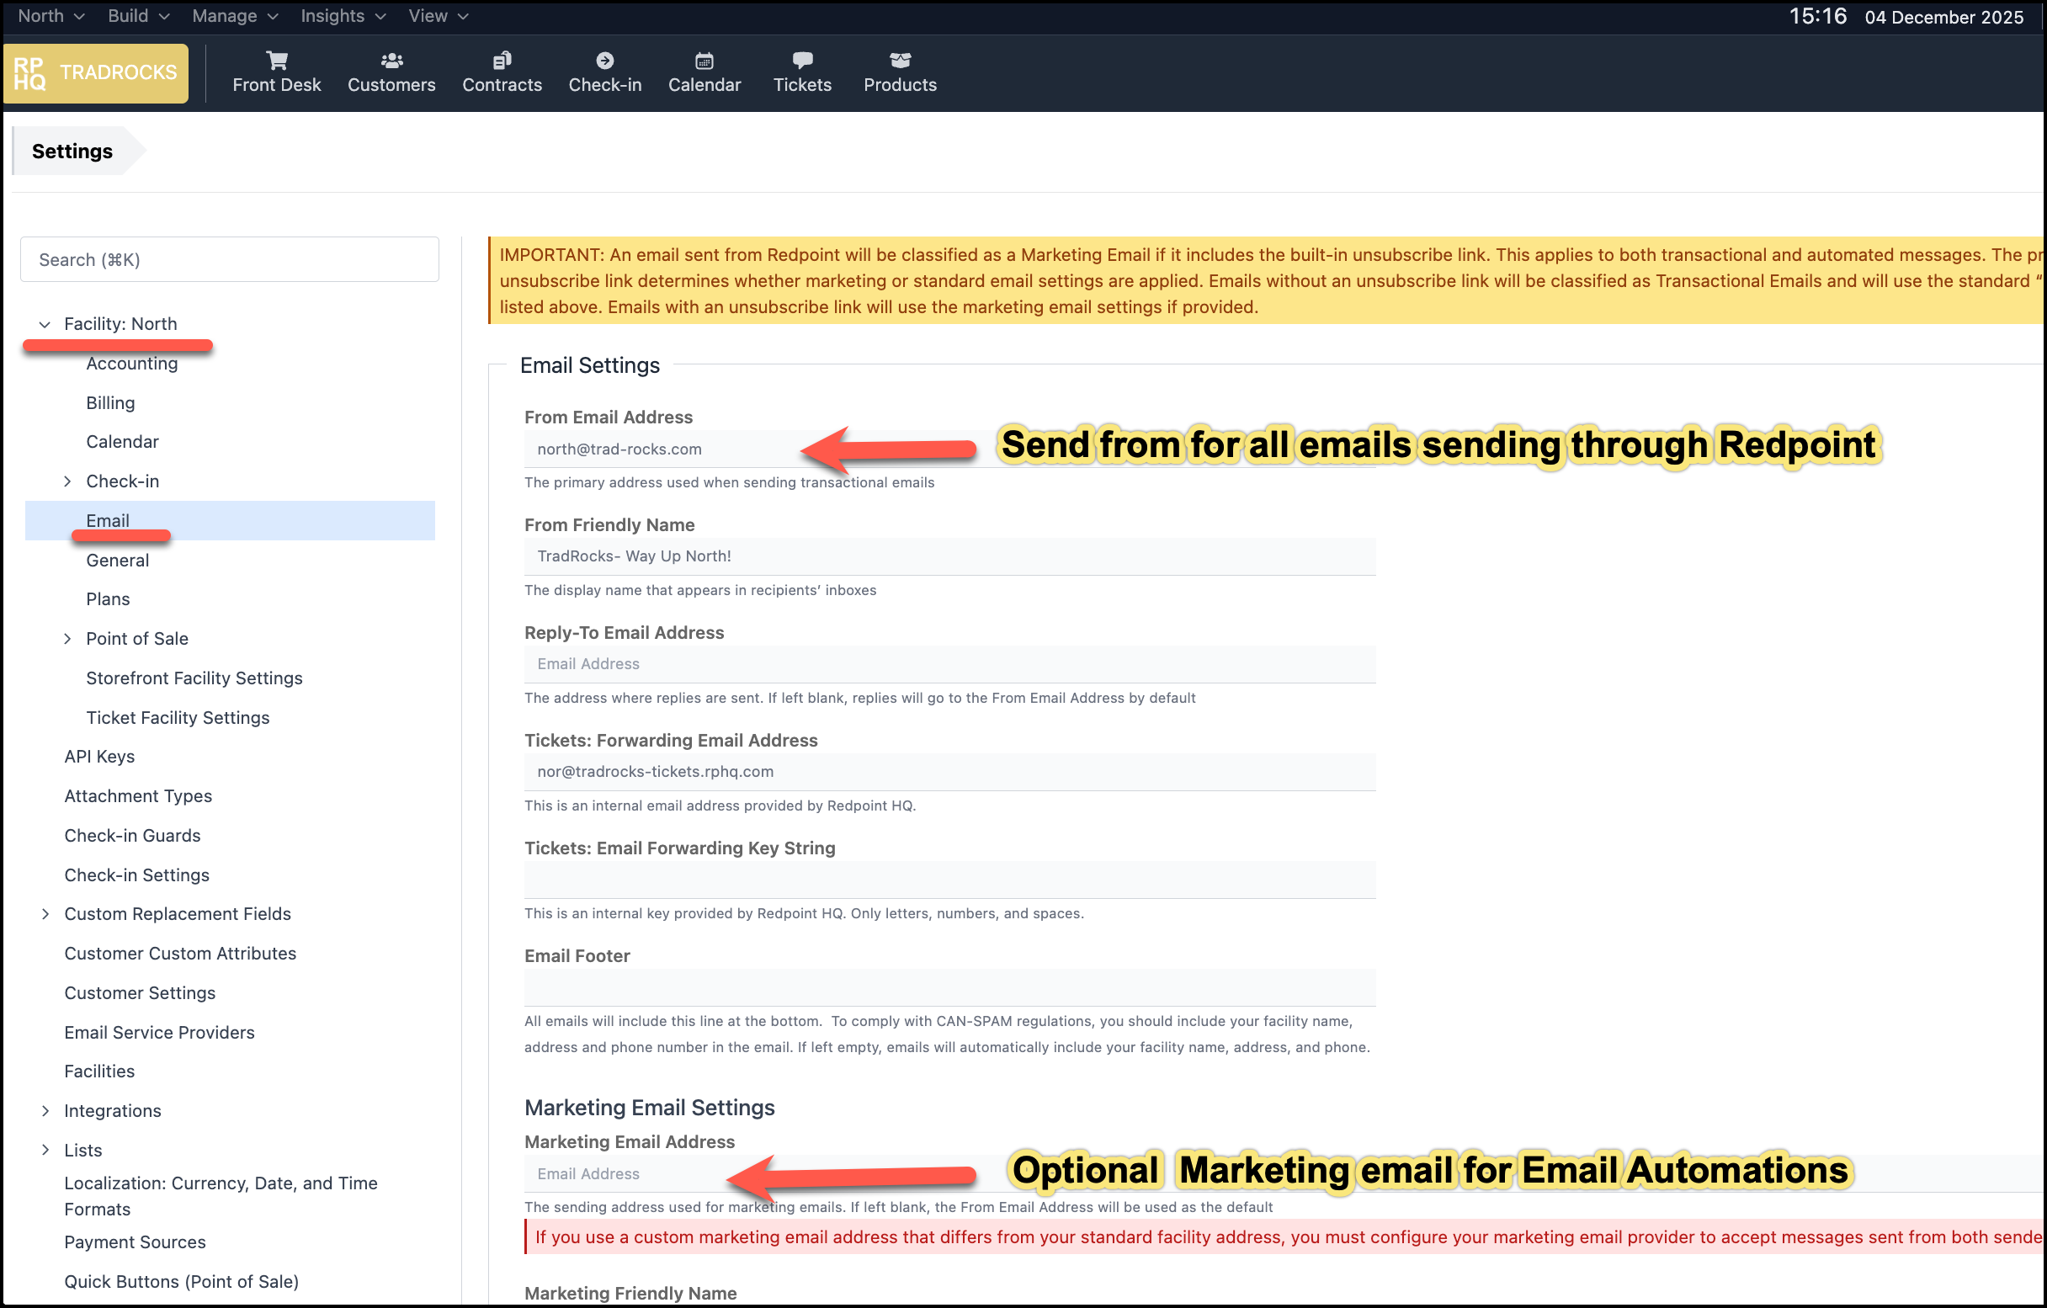The height and width of the screenshot is (1308, 2047).
Task: Open Products via box icon
Action: tap(900, 61)
